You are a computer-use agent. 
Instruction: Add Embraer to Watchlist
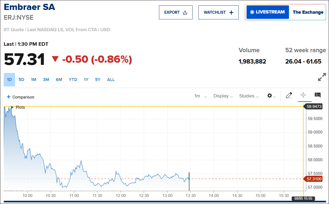[x=218, y=12]
